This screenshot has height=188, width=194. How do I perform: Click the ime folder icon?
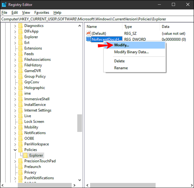coord(21,93)
